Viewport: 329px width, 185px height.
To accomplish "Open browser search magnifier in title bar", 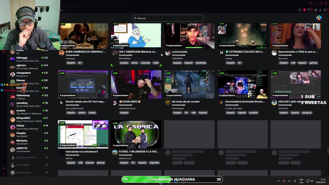I will (311, 3).
